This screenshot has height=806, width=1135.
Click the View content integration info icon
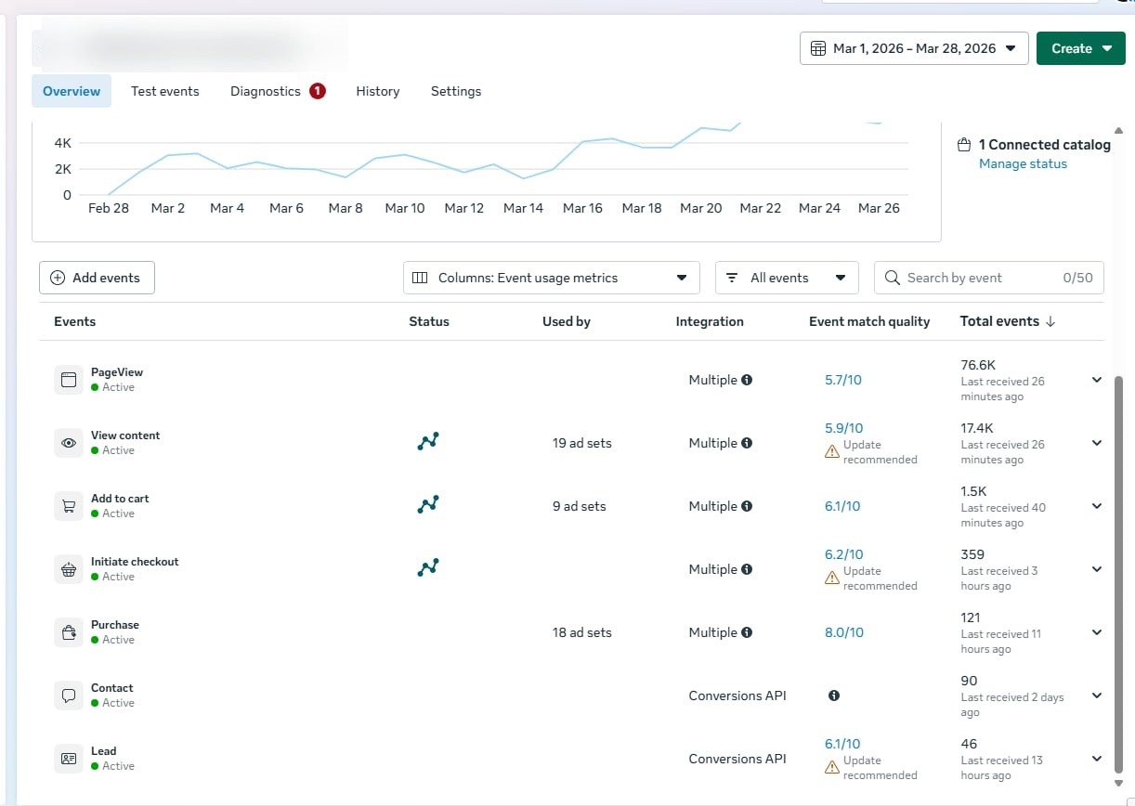click(x=747, y=443)
